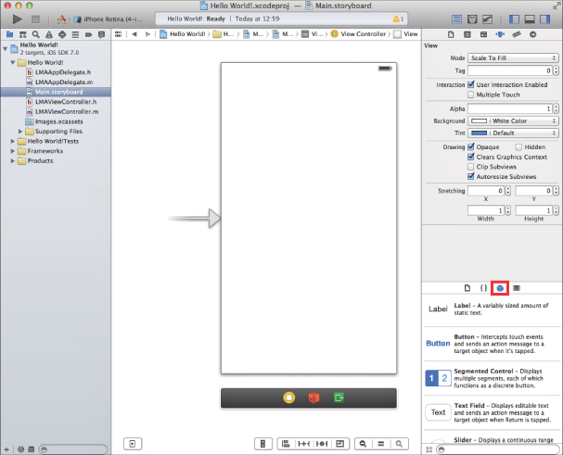Toggle the Navigator pane
This screenshot has height=455, width=563.
[514, 19]
